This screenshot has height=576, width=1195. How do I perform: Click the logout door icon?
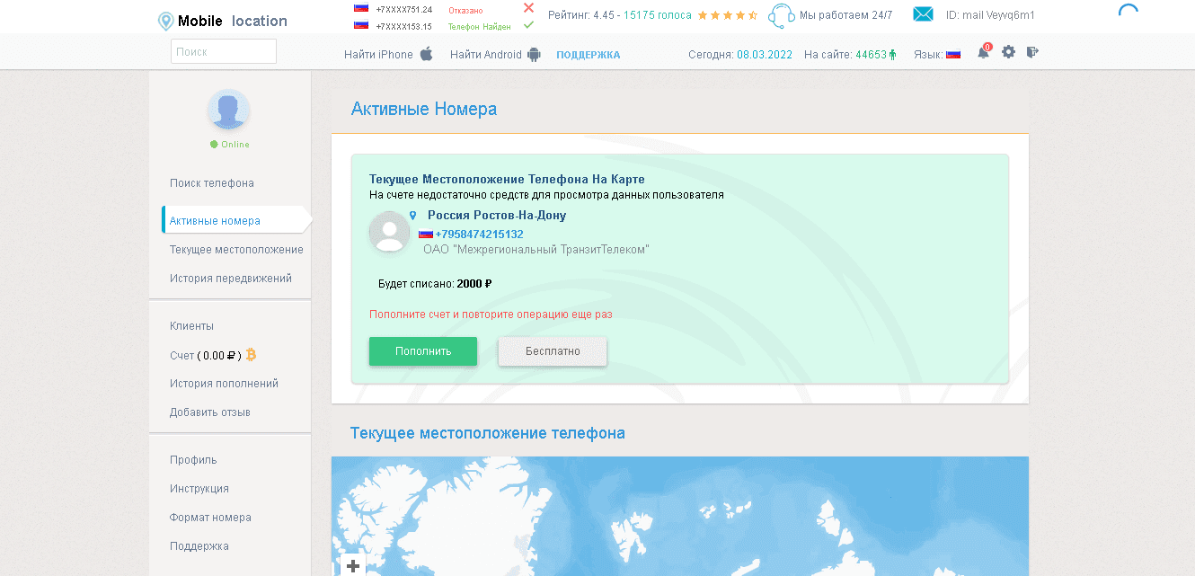click(x=1032, y=52)
